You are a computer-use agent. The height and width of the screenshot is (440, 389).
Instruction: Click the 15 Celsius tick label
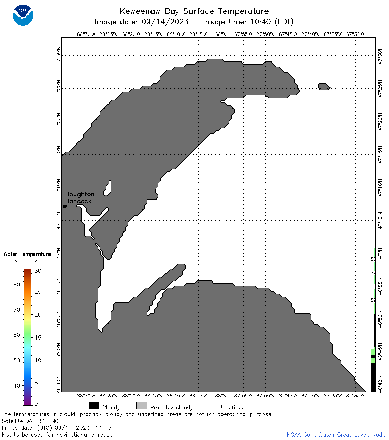coord(38,337)
